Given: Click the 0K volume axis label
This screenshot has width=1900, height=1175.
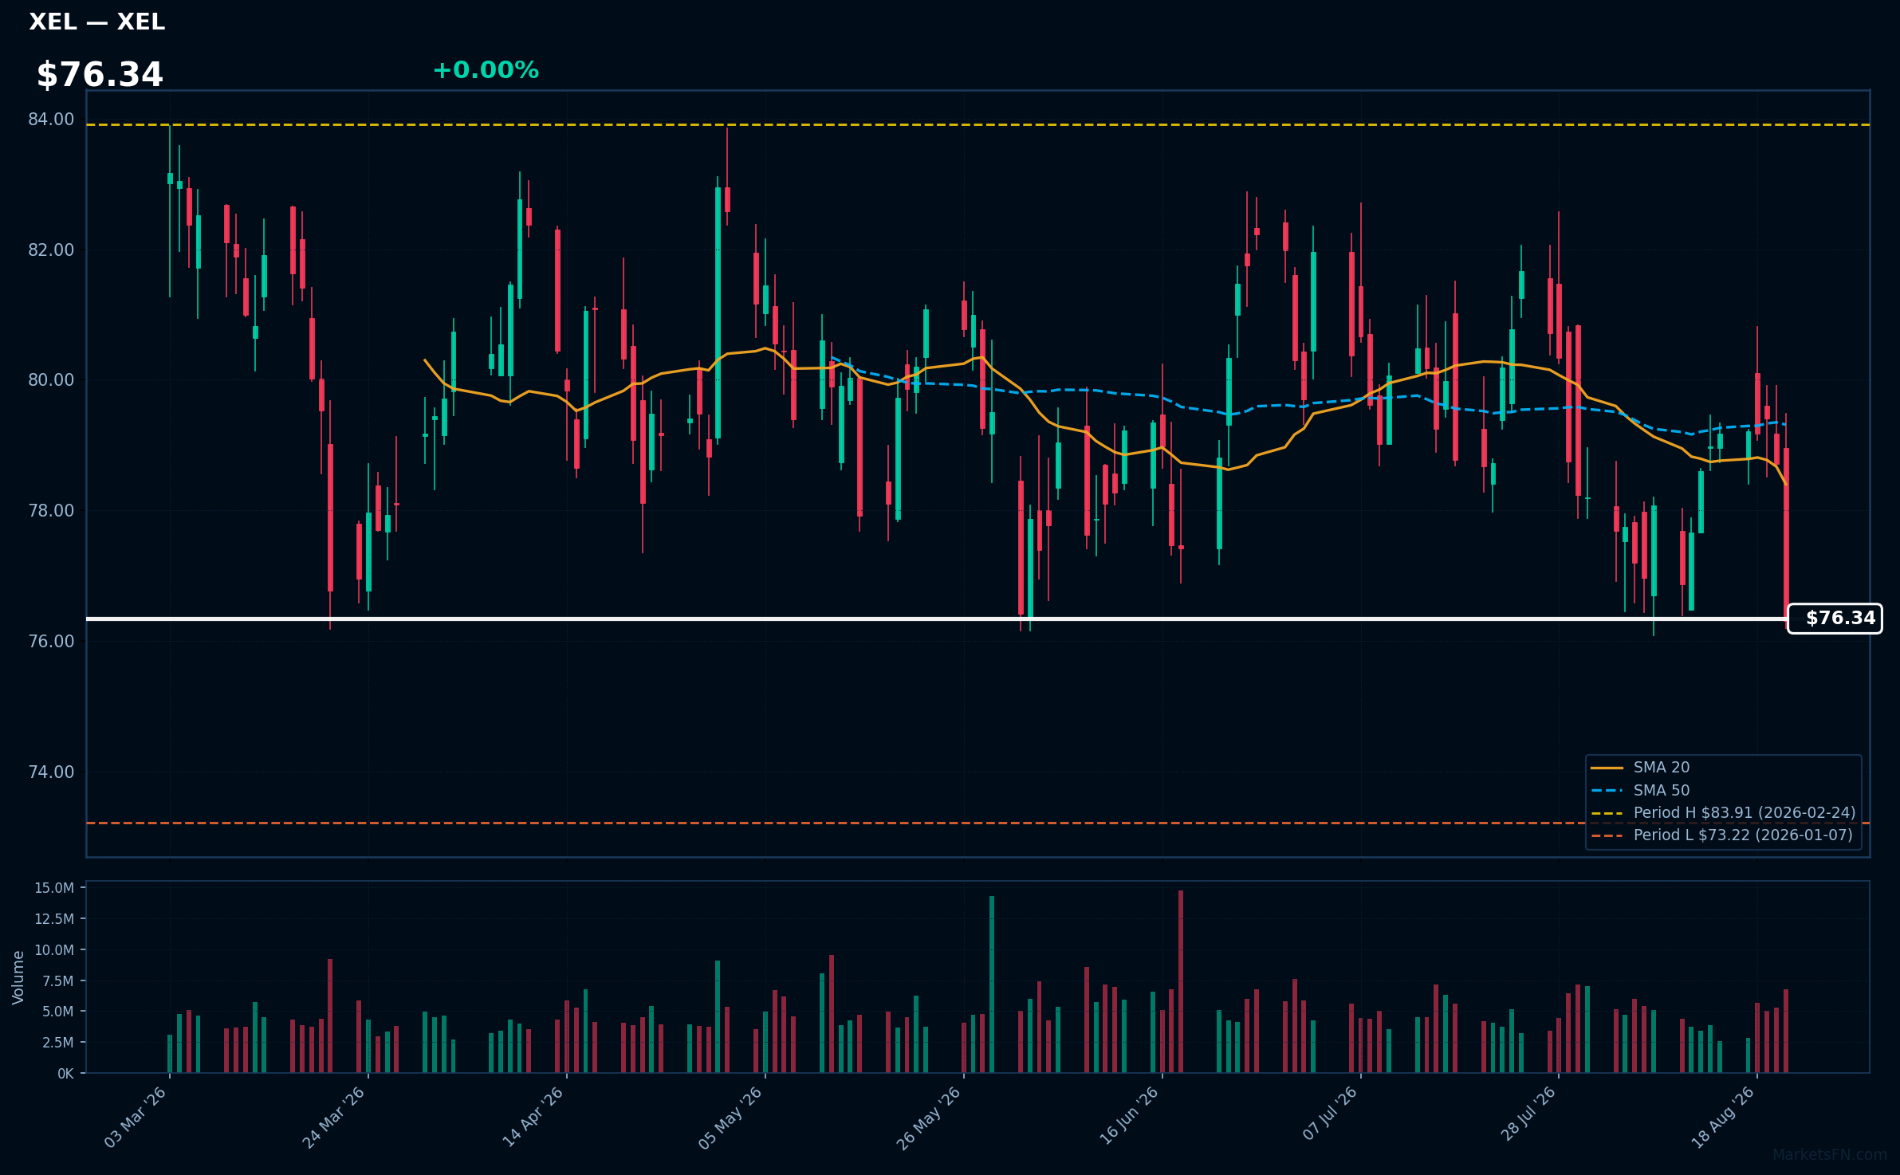Looking at the screenshot, I should 65,1074.
